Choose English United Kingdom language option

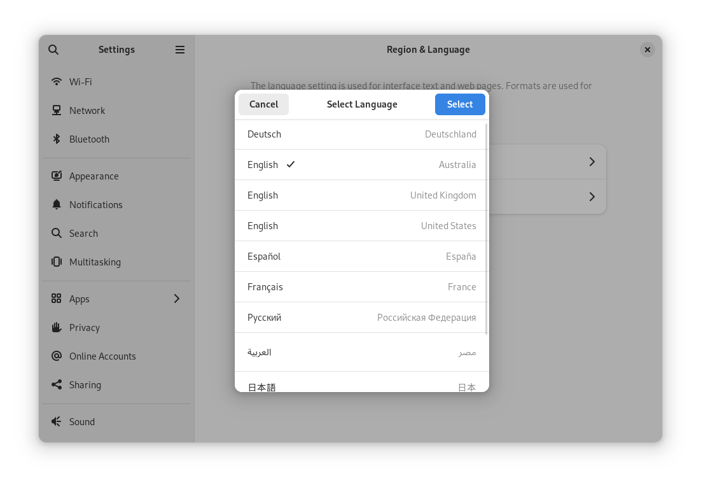pyautogui.click(x=361, y=195)
